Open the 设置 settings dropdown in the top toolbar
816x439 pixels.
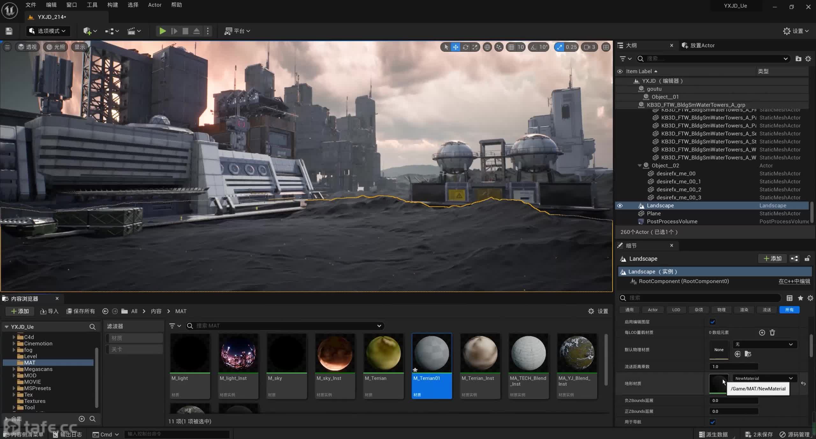click(x=796, y=31)
